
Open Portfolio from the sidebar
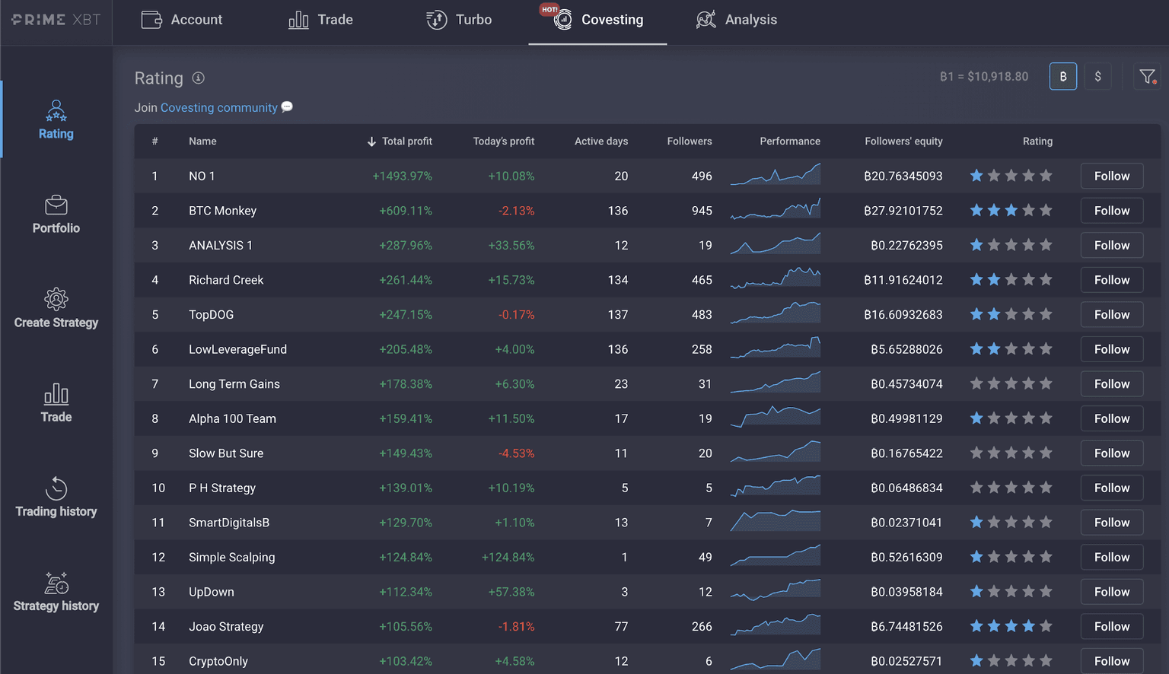pos(56,215)
